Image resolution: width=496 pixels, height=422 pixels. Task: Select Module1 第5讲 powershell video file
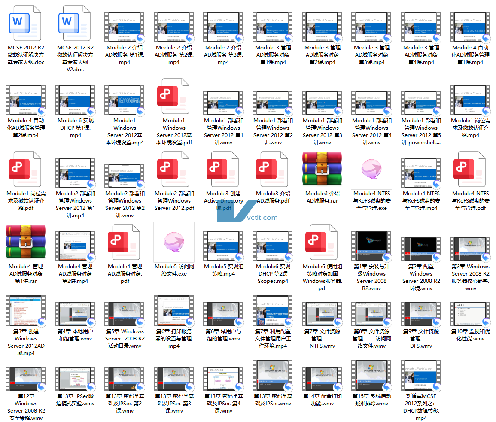coord(421,103)
